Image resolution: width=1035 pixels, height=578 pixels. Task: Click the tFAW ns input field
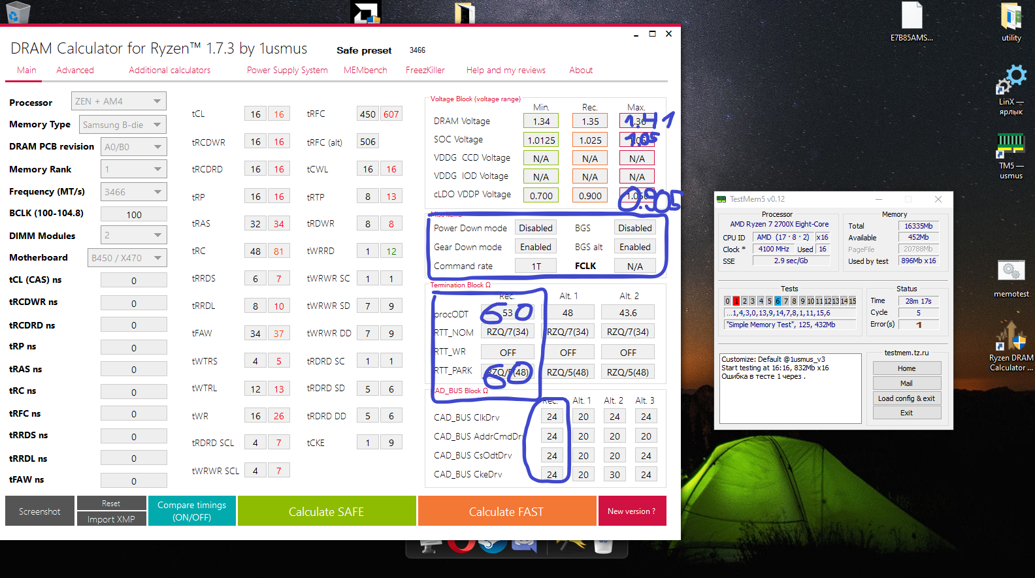point(134,481)
